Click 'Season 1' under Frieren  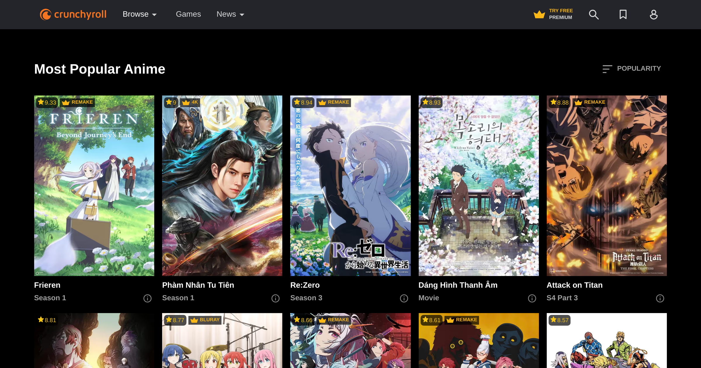[x=50, y=298]
